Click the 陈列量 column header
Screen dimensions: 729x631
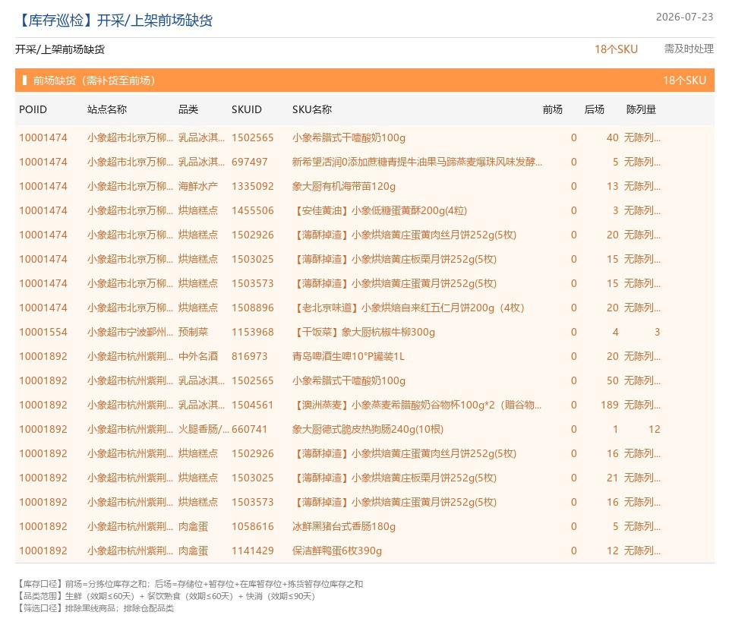[641, 110]
